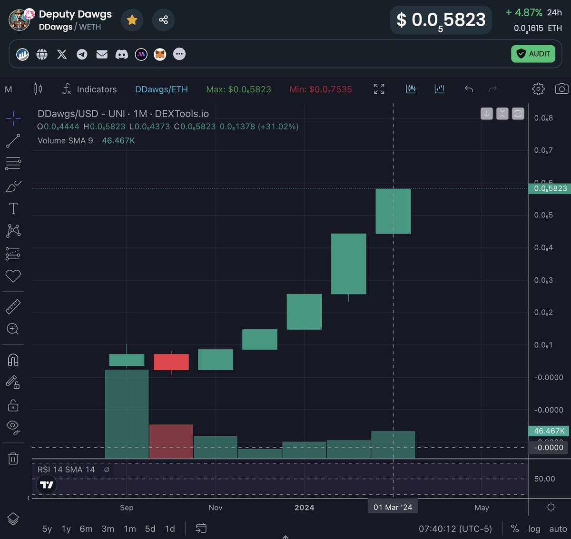Select the Fibonacci retracement tool
This screenshot has width=571, height=539.
(13, 163)
